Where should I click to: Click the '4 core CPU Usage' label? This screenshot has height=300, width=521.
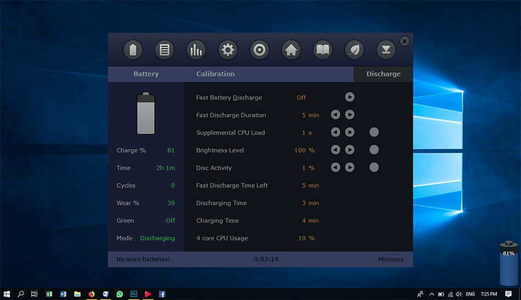coord(222,238)
